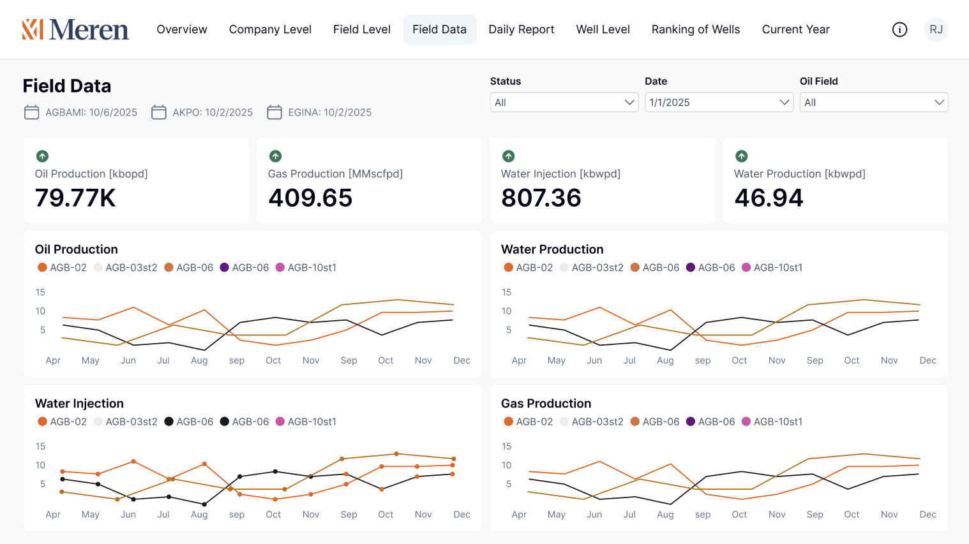
Task: Open the Date dropdown showing 1/1/2025
Action: (x=719, y=102)
